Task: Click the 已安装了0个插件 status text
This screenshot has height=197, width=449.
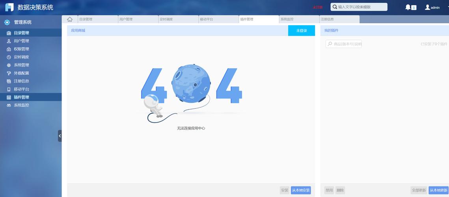Action: coord(434,44)
